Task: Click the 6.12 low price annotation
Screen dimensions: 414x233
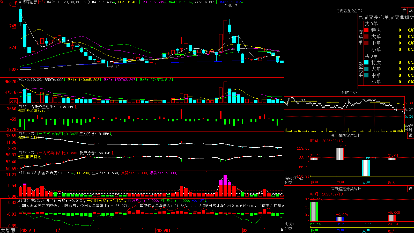Action: pos(115,67)
